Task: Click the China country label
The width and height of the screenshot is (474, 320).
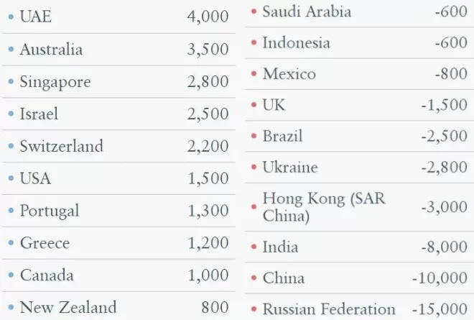Action: click(x=284, y=278)
